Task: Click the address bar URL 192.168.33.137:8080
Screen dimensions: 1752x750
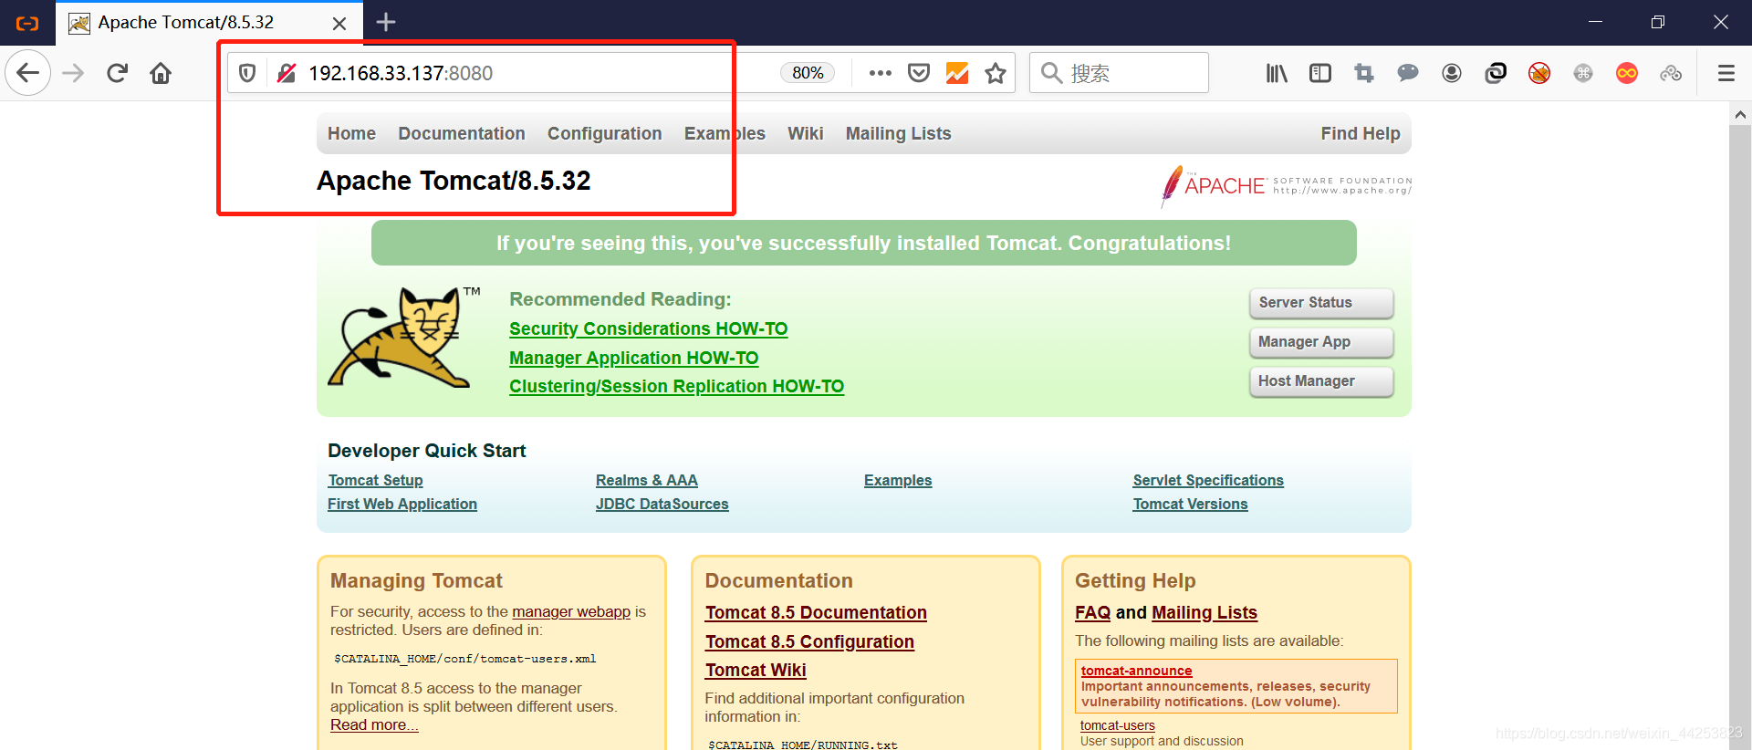Action: 401,73
